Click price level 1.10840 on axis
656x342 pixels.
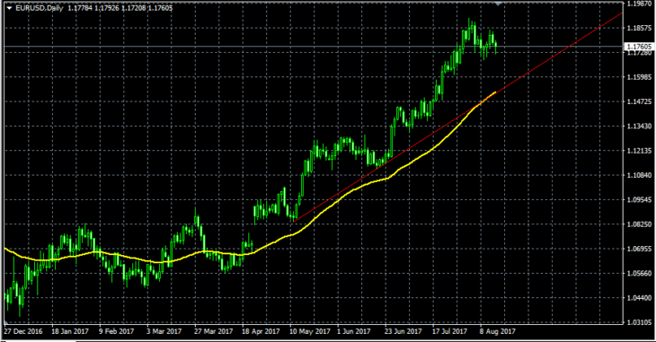pos(639,175)
